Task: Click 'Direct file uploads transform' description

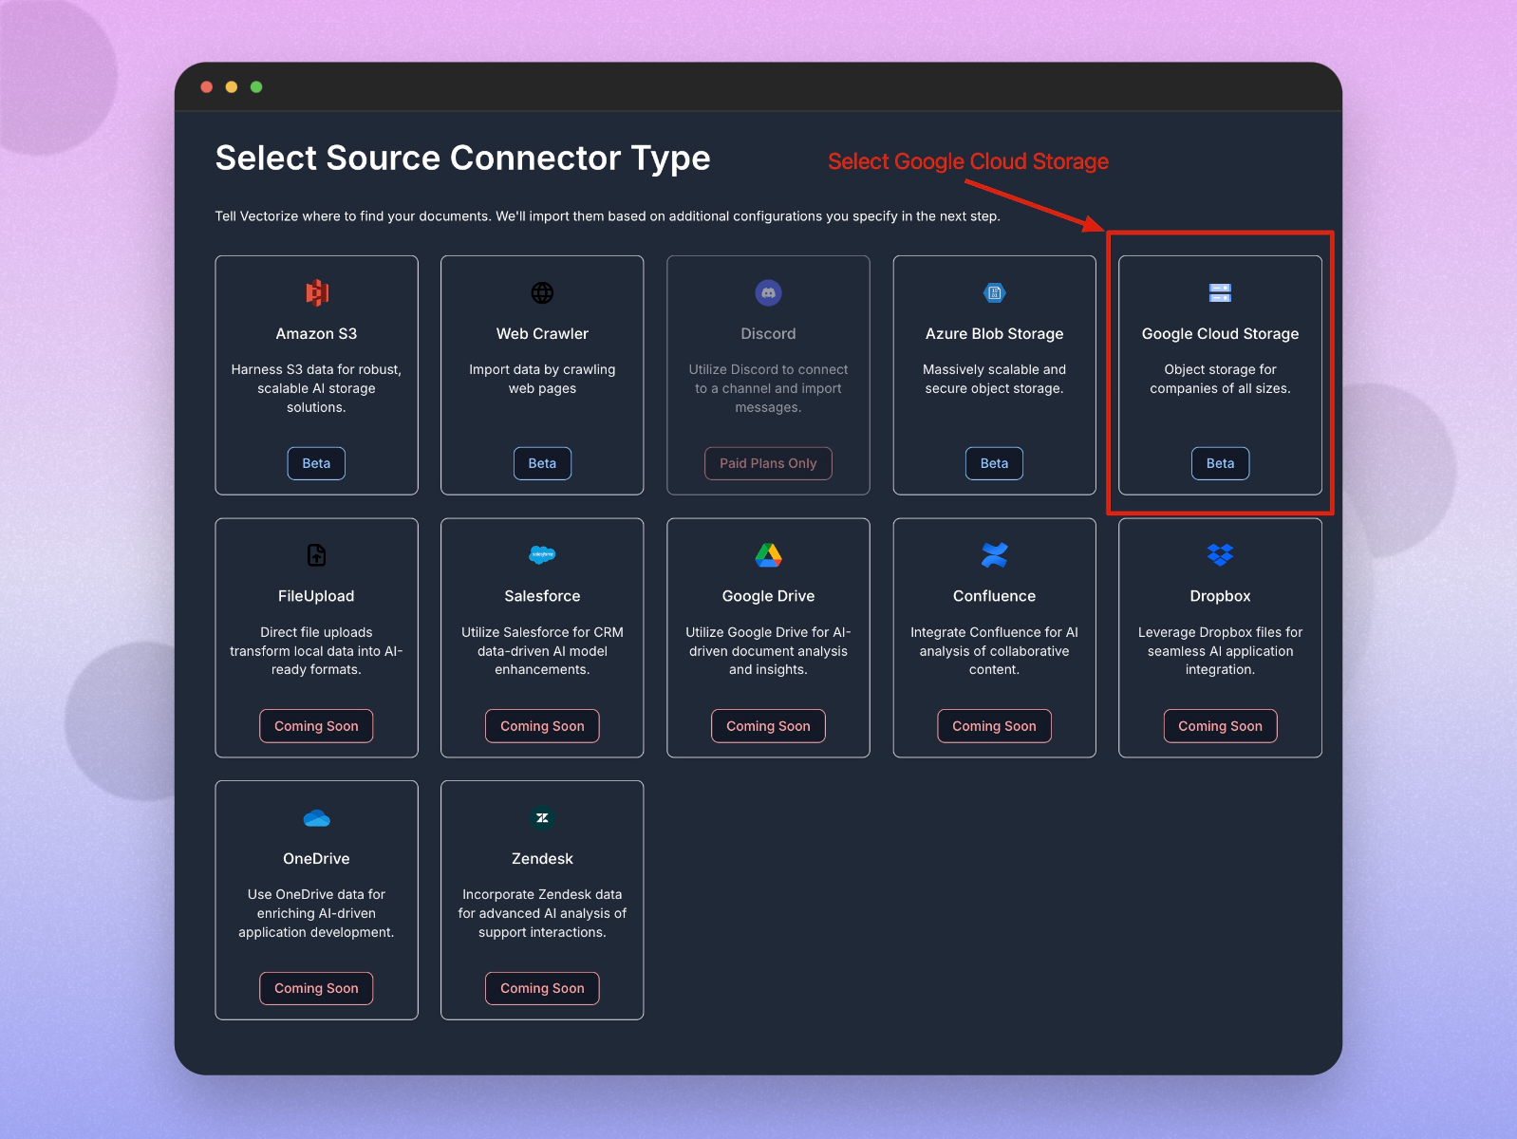Action: pyautogui.click(x=316, y=651)
